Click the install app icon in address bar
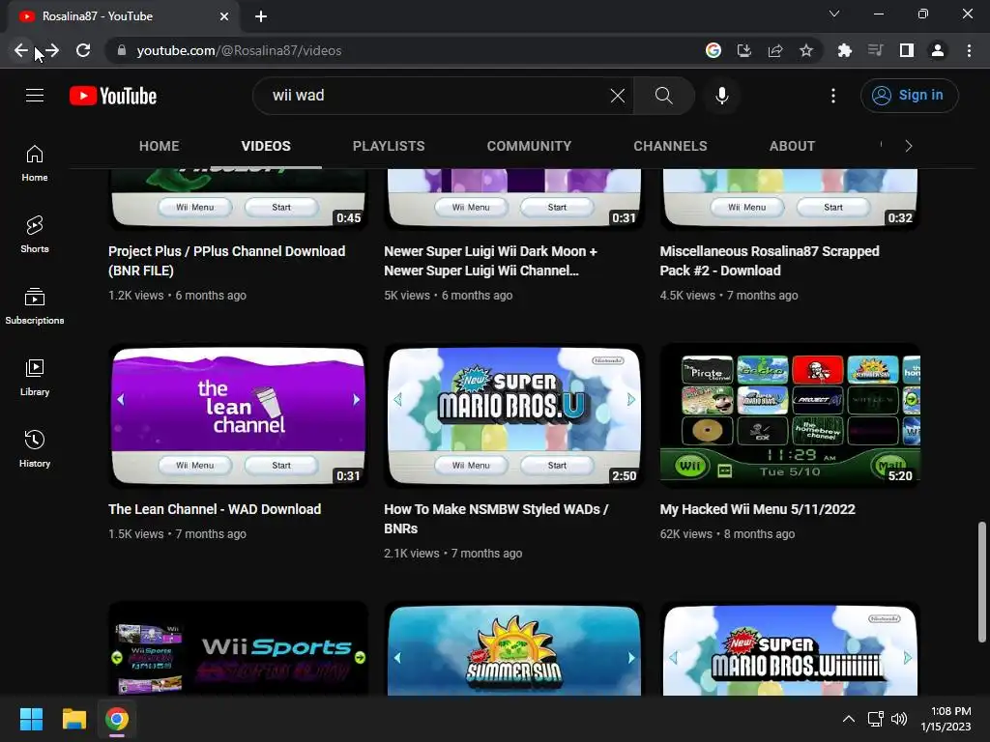990x742 pixels. coord(744,50)
